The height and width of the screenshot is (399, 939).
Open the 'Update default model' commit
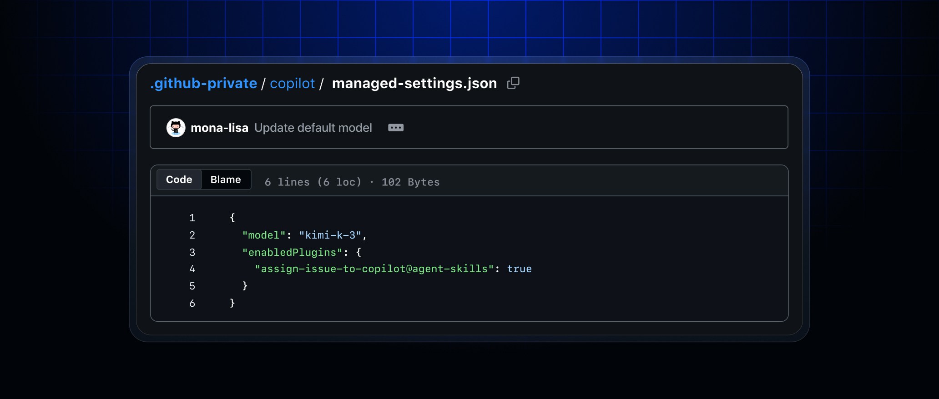(x=313, y=128)
